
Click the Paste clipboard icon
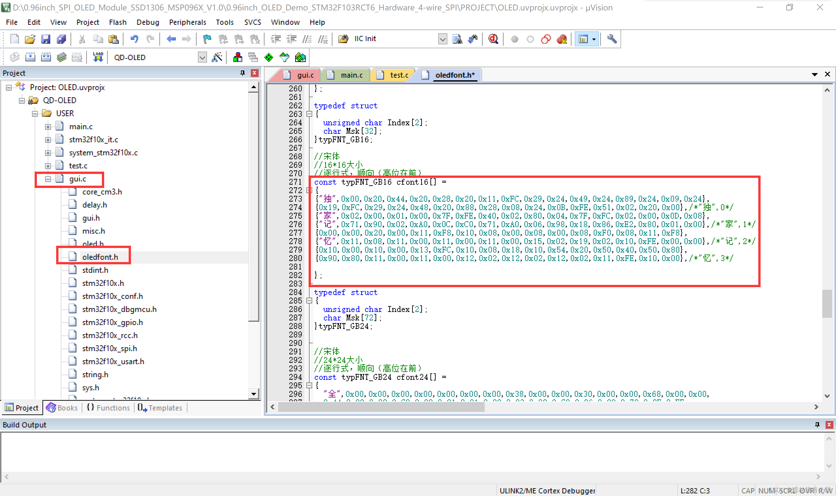coord(114,39)
